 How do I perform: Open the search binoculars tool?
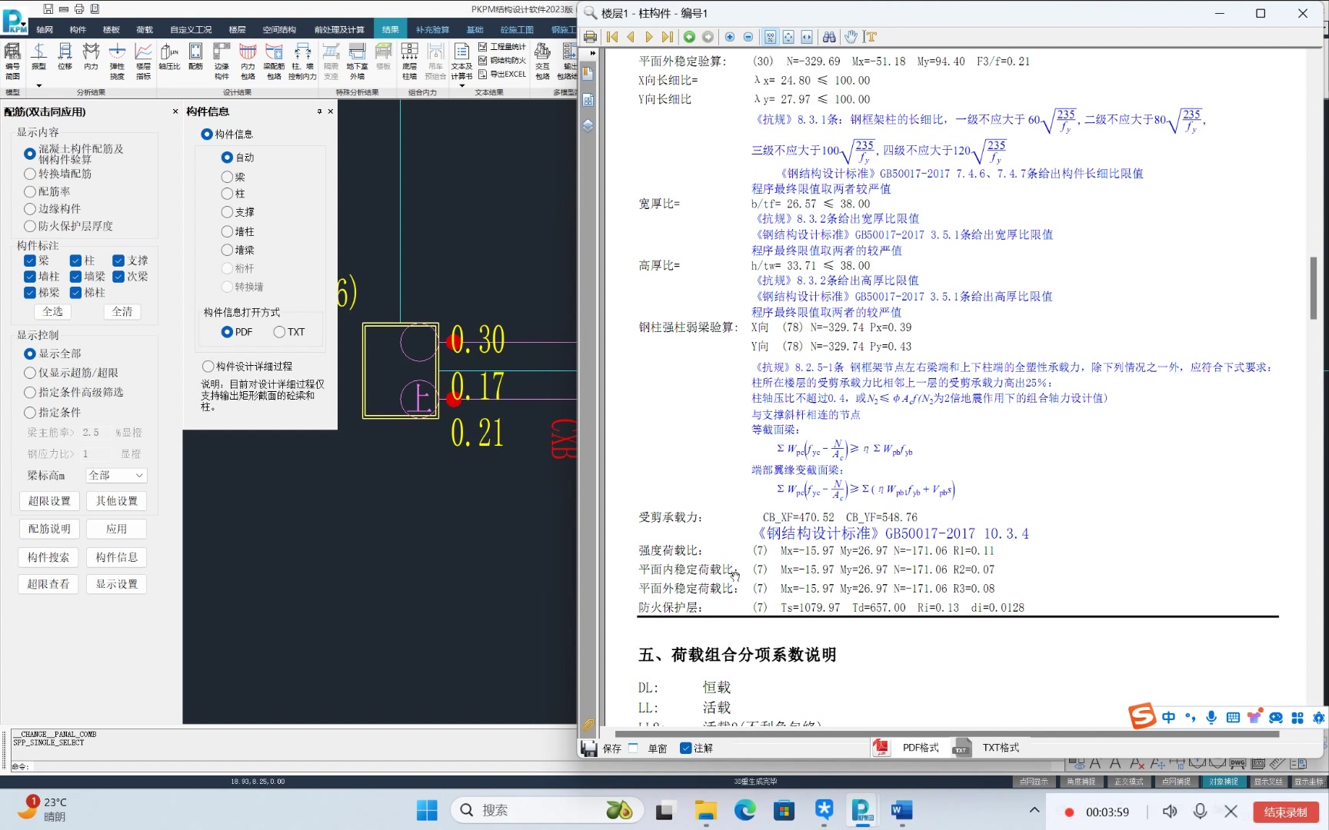coord(830,36)
